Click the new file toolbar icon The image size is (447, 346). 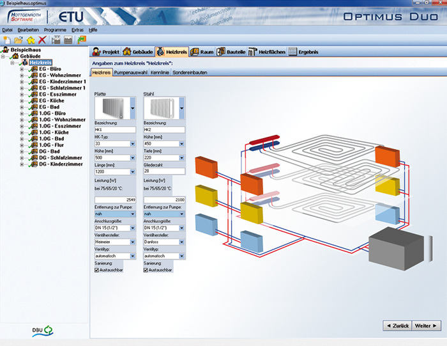point(7,40)
